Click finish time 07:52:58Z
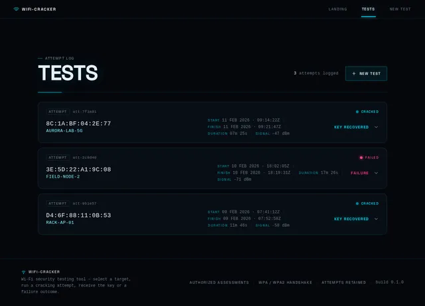 [x=270, y=219]
